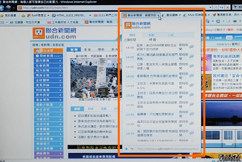
Task: Click the udn logo in web slice popup
Action: [138, 25]
